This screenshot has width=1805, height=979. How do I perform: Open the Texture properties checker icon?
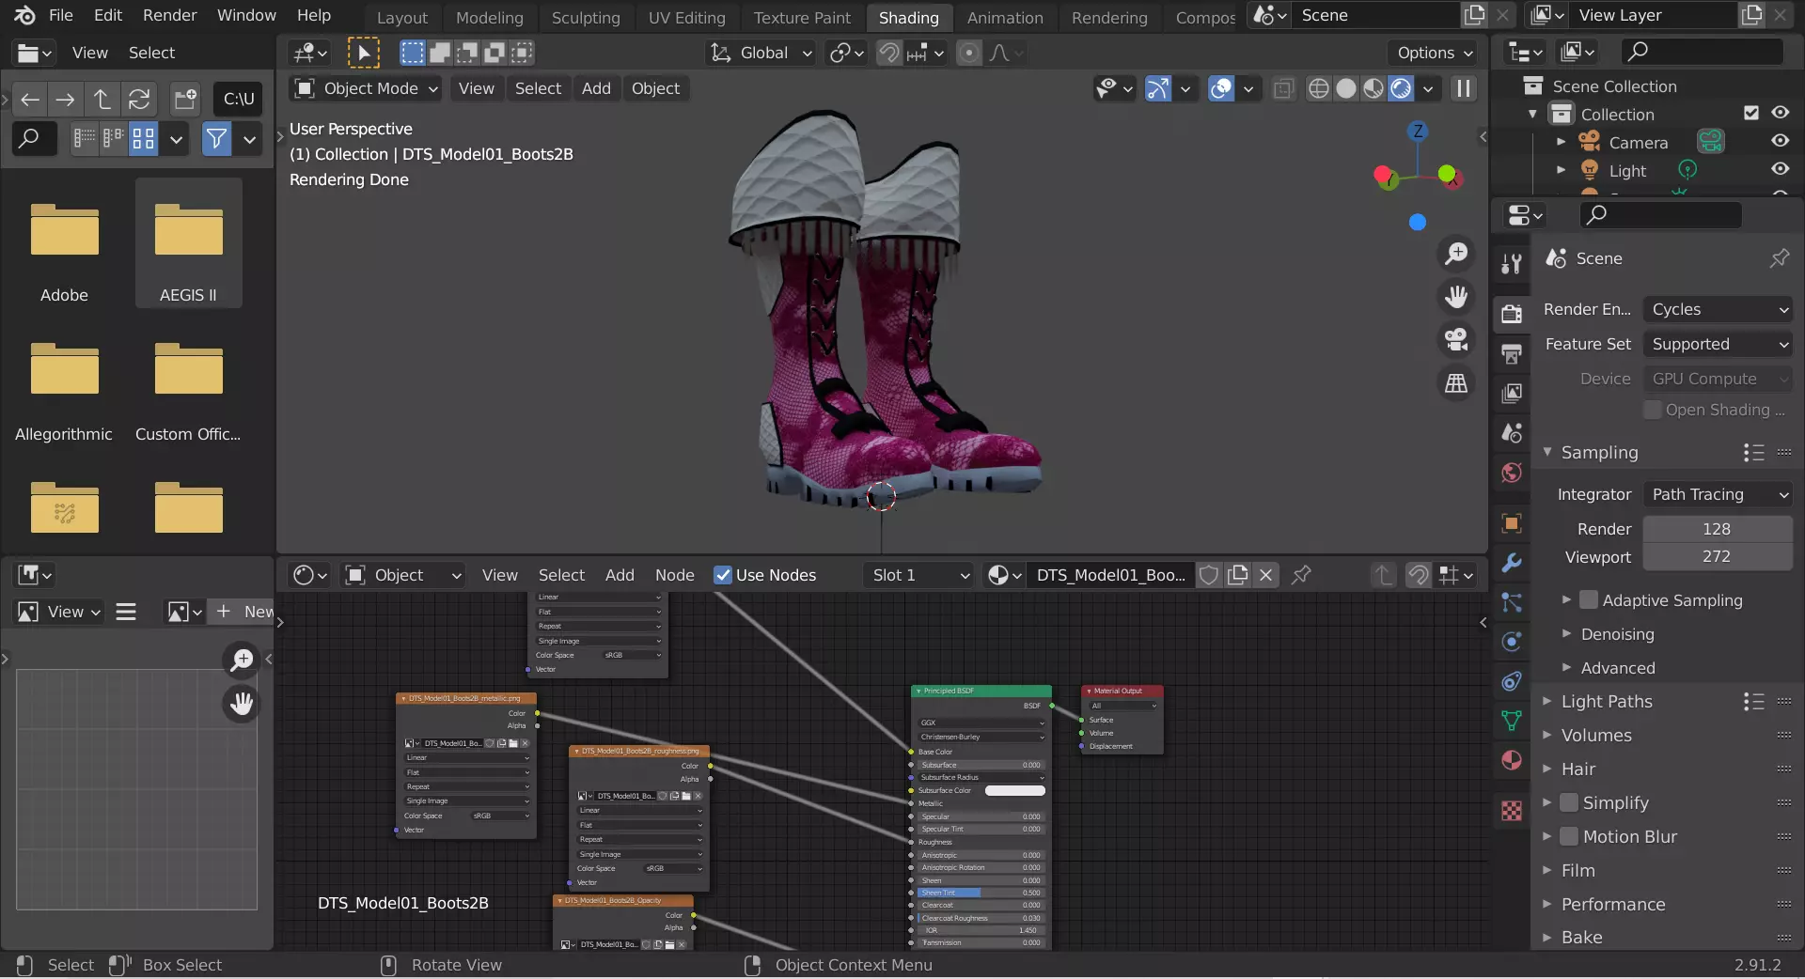1512,811
